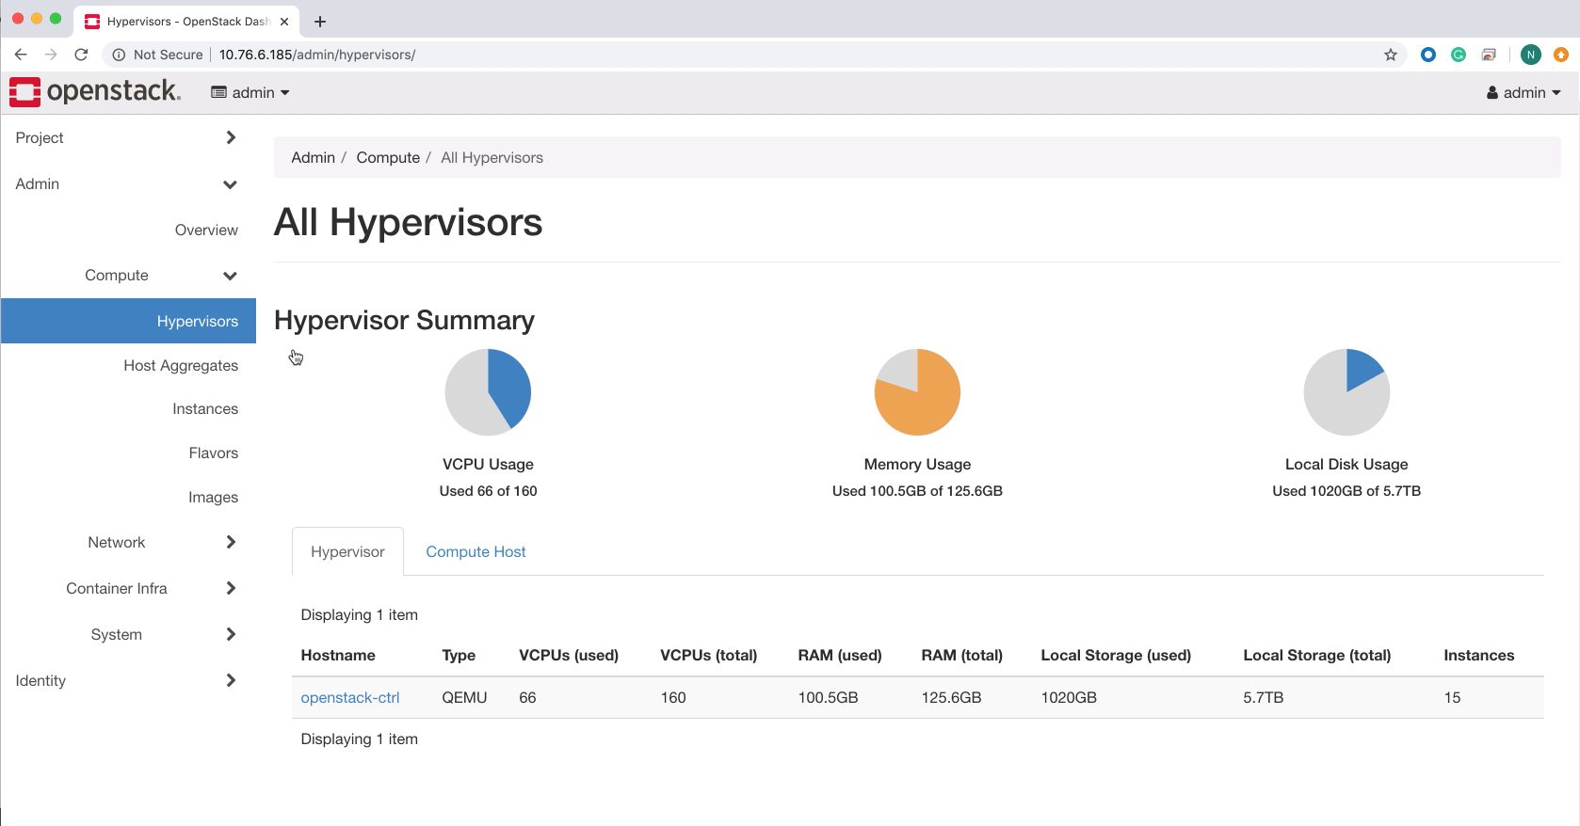Select Overview in the sidebar
This screenshot has height=826, width=1580.
pos(206,230)
